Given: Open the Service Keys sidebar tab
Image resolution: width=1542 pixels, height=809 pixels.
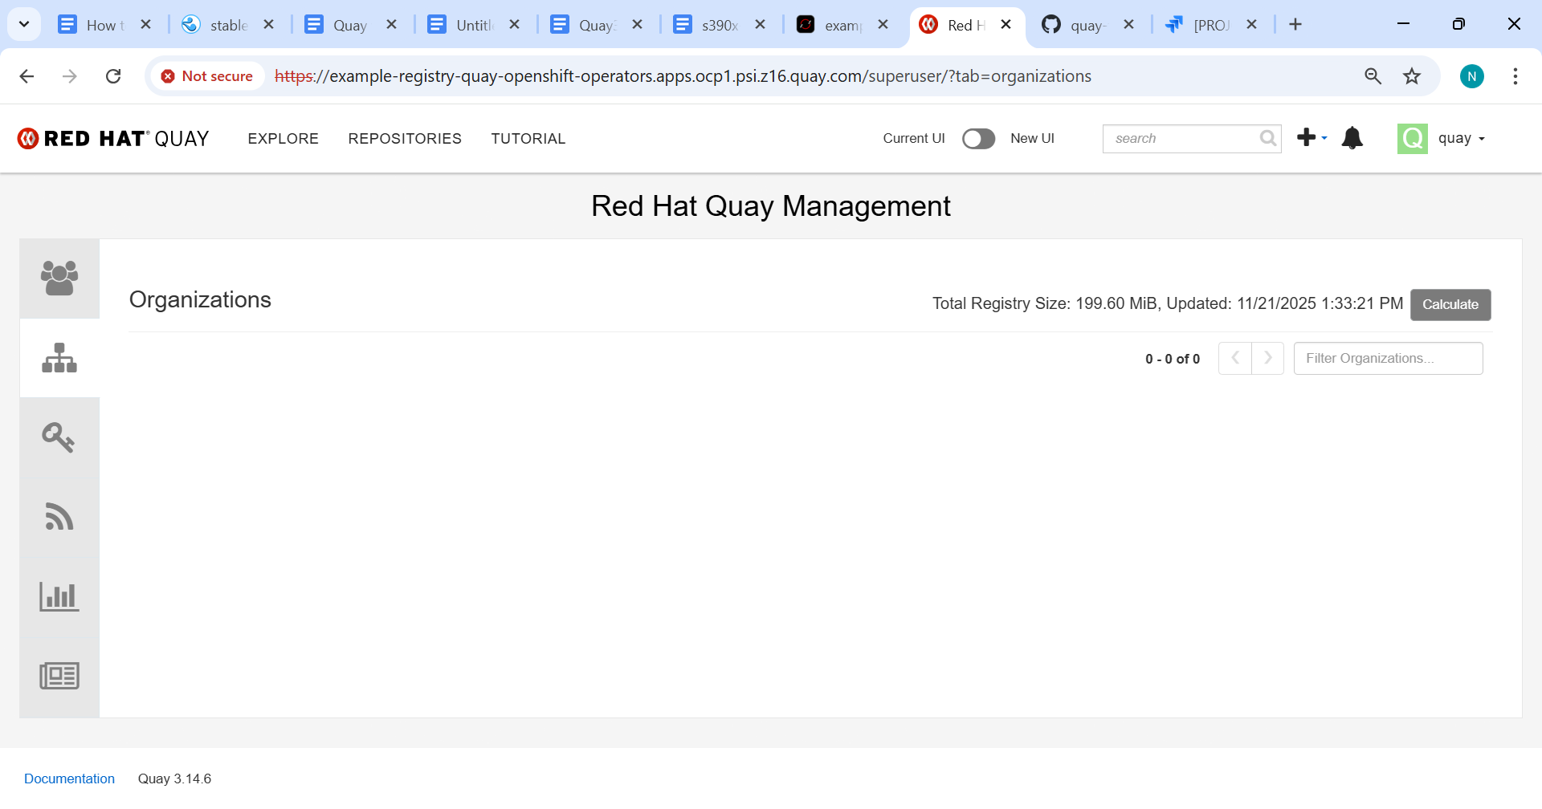Looking at the screenshot, I should pyautogui.click(x=59, y=437).
